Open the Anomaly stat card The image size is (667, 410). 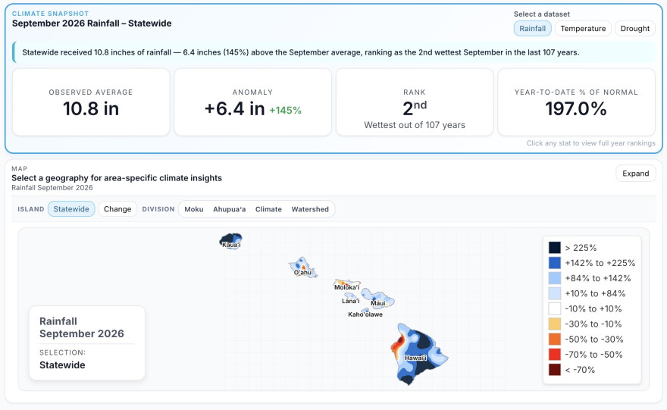[252, 102]
